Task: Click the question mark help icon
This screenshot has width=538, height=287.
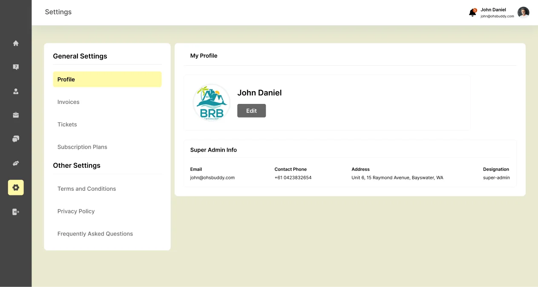Action: 16,67
